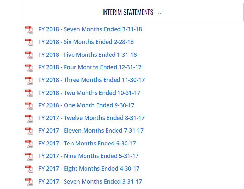Collapse the Interim Statements chevron arrow
The image size is (244, 189).
(x=160, y=13)
